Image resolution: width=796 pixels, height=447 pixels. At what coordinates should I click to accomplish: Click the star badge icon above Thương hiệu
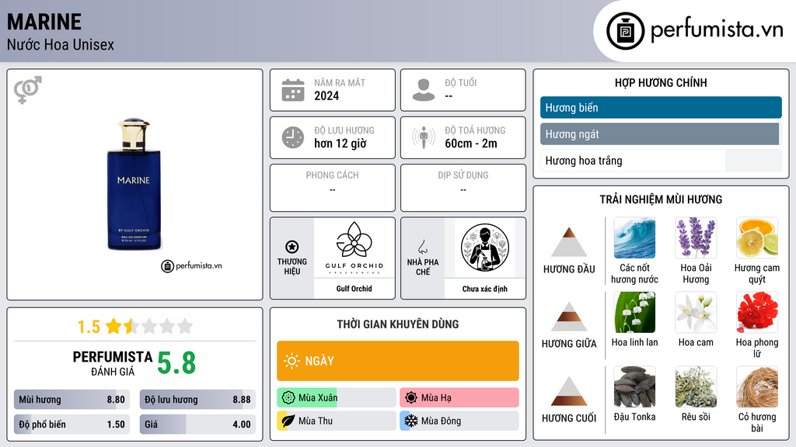pyautogui.click(x=292, y=247)
